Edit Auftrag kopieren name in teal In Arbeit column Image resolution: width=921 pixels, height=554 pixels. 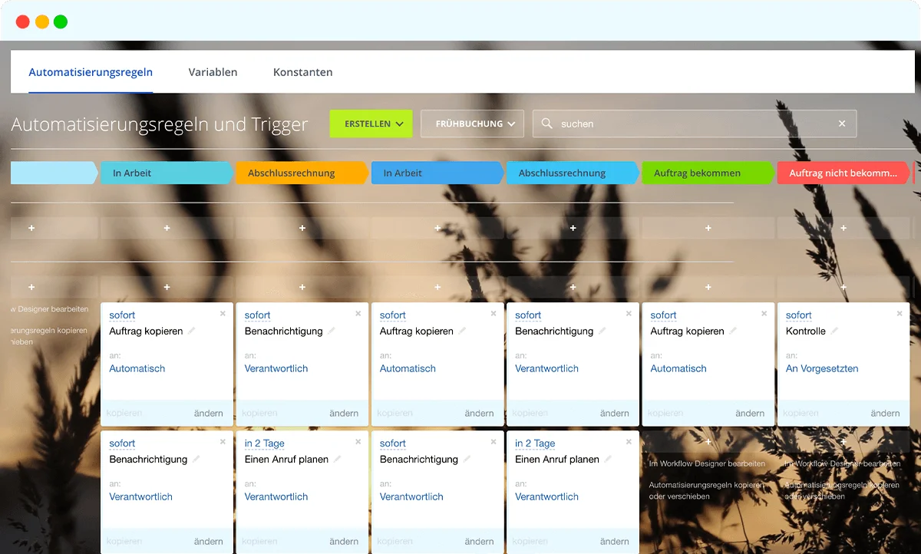coord(192,331)
